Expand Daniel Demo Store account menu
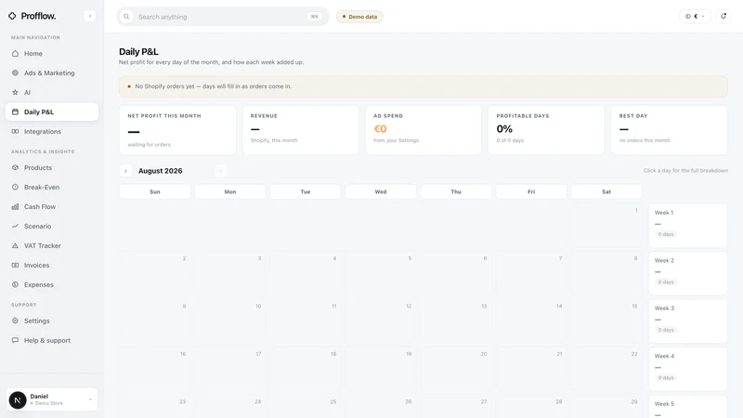 pos(52,399)
